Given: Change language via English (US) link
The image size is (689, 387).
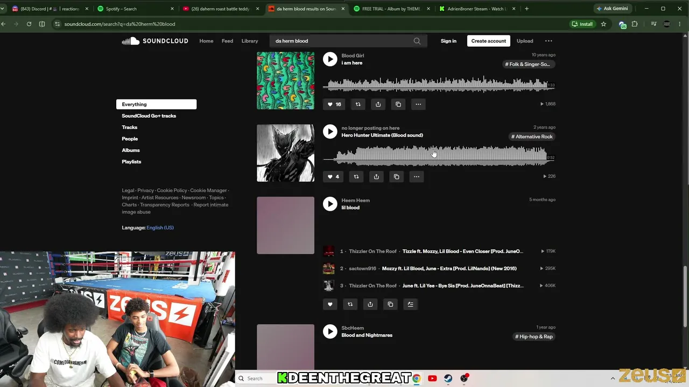Looking at the screenshot, I should click(x=160, y=228).
